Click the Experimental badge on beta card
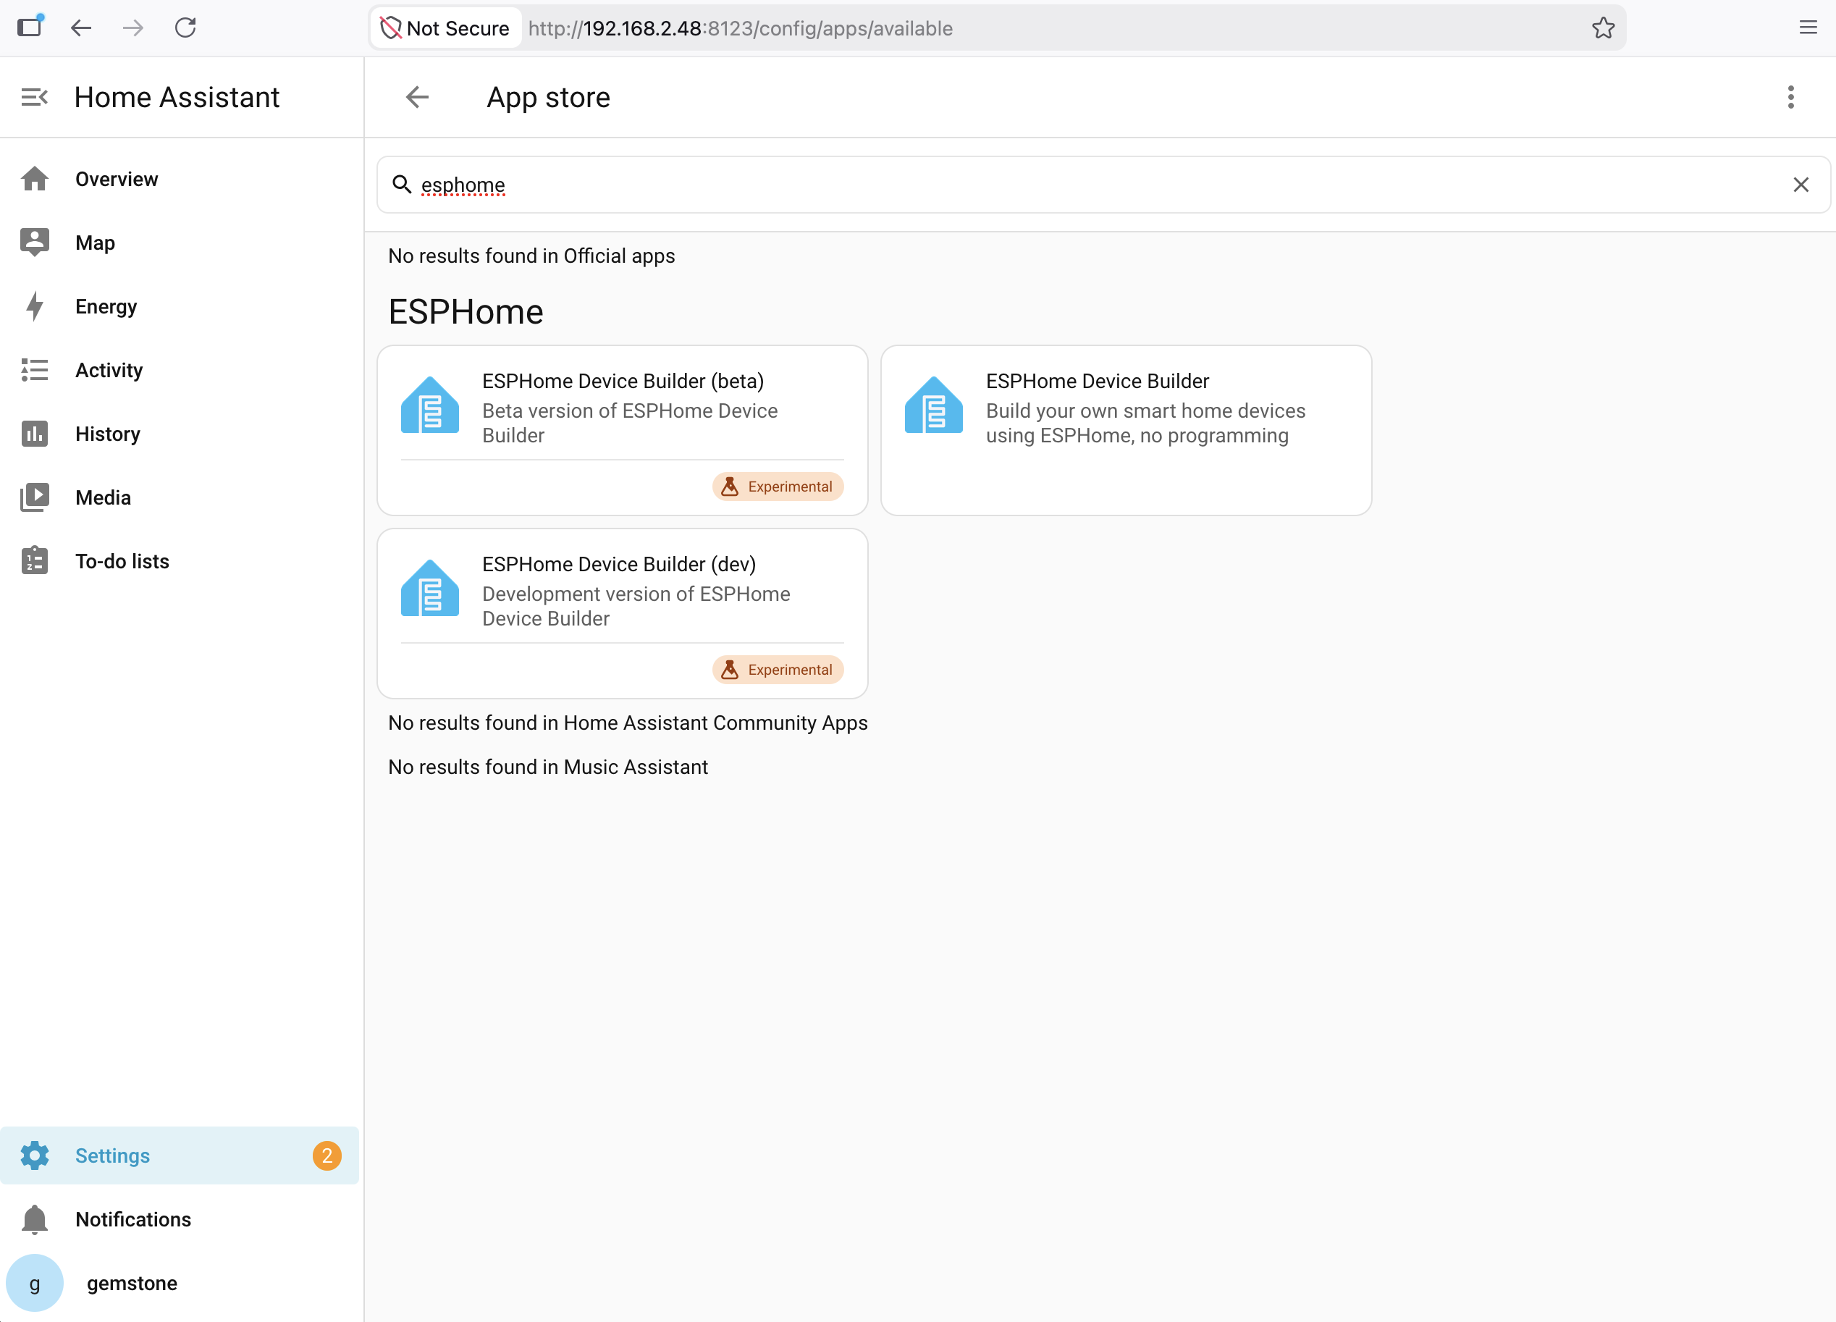 pos(778,487)
